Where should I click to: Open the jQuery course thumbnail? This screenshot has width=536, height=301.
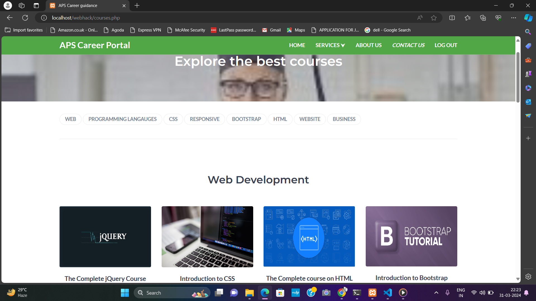pos(105,237)
